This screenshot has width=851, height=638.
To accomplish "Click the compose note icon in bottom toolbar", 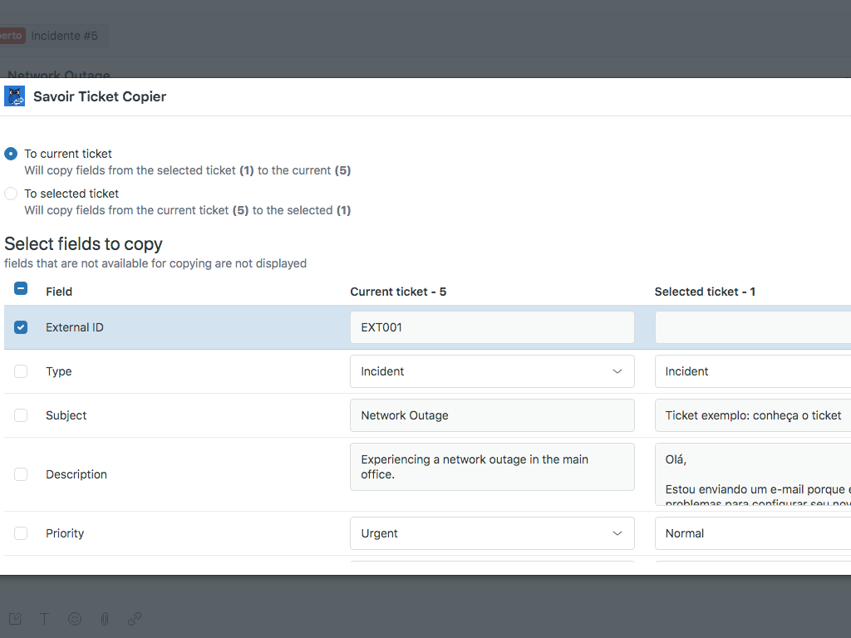I will 15,619.
